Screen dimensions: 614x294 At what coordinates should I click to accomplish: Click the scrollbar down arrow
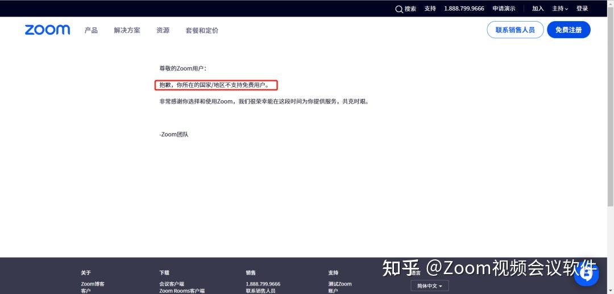click(611, 291)
